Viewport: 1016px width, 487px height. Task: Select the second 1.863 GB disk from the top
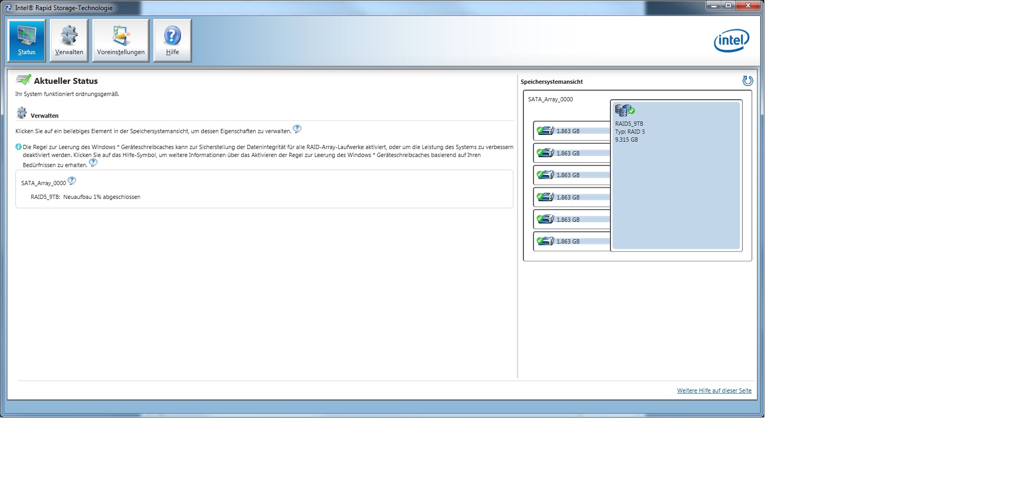coord(572,153)
